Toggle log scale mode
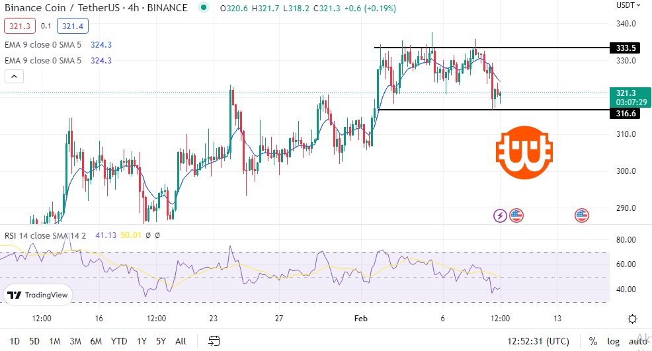 coord(614,341)
